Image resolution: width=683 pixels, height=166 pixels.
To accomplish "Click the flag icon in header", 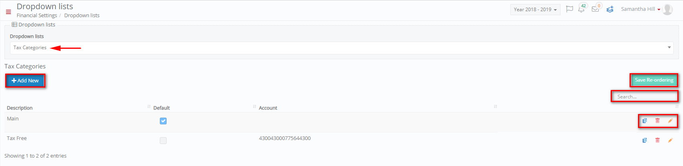I will point(569,9).
